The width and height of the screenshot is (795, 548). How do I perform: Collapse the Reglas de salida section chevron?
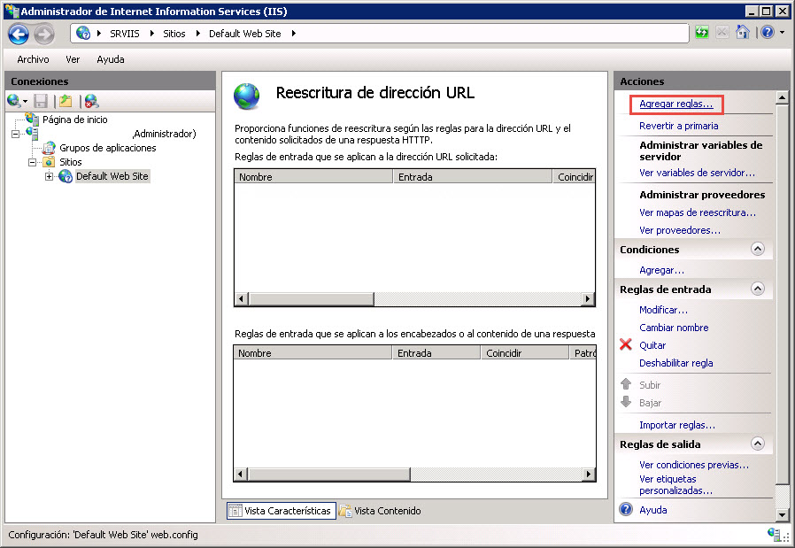pos(758,444)
